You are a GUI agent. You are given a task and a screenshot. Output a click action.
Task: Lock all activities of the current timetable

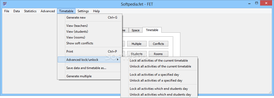pyautogui.click(x=159, y=61)
